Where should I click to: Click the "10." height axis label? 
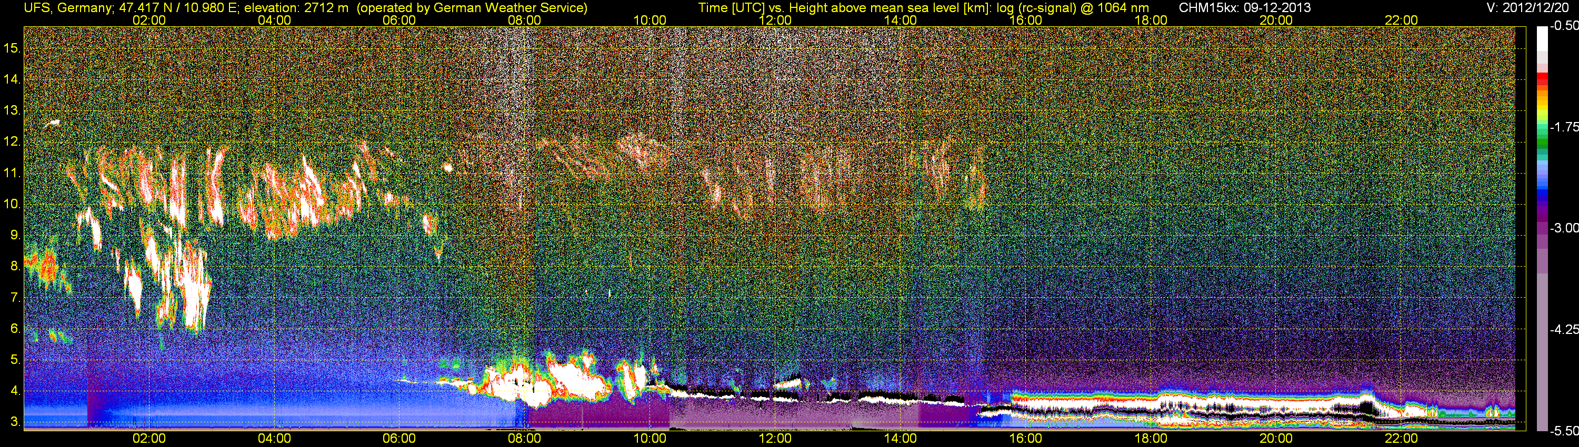[x=12, y=204]
